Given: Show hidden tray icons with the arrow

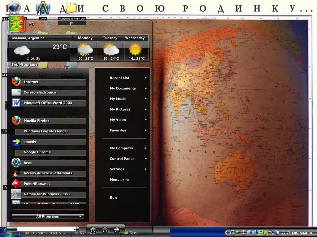Looking at the screenshot, I should click(226, 232).
